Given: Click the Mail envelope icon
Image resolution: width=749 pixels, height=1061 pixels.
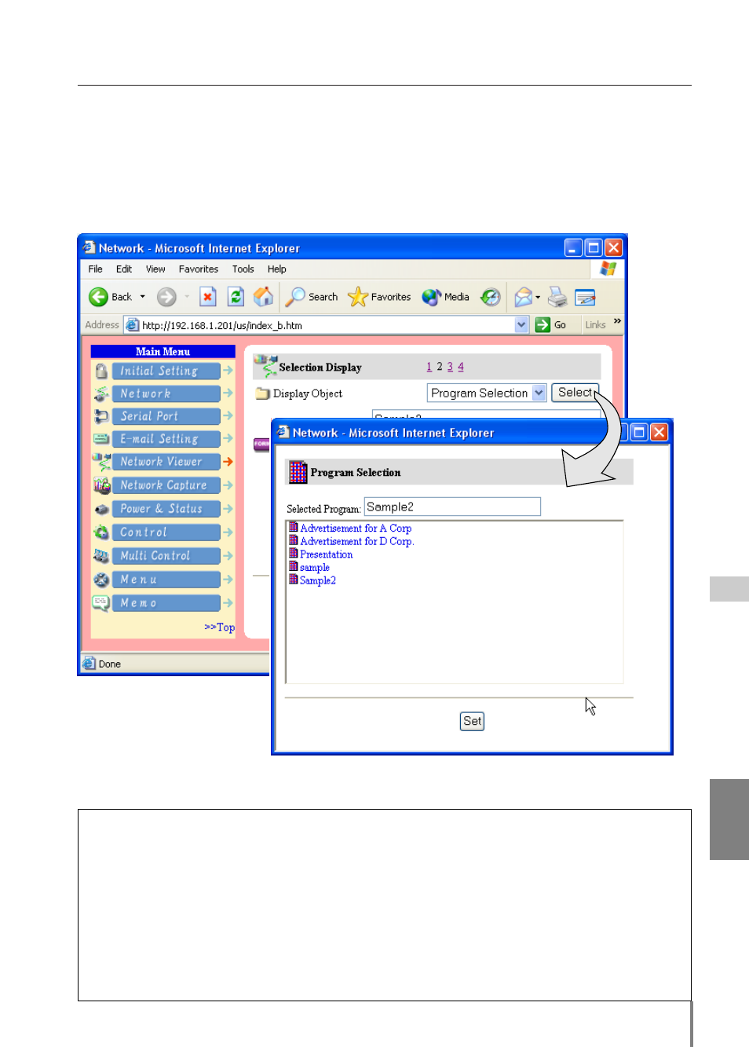Looking at the screenshot, I should tap(524, 297).
